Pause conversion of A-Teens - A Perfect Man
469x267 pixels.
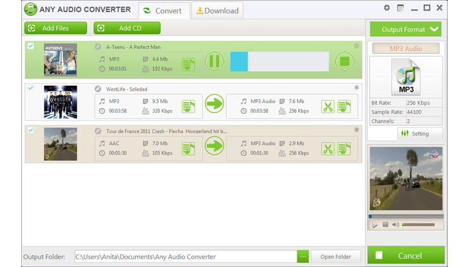pos(214,62)
